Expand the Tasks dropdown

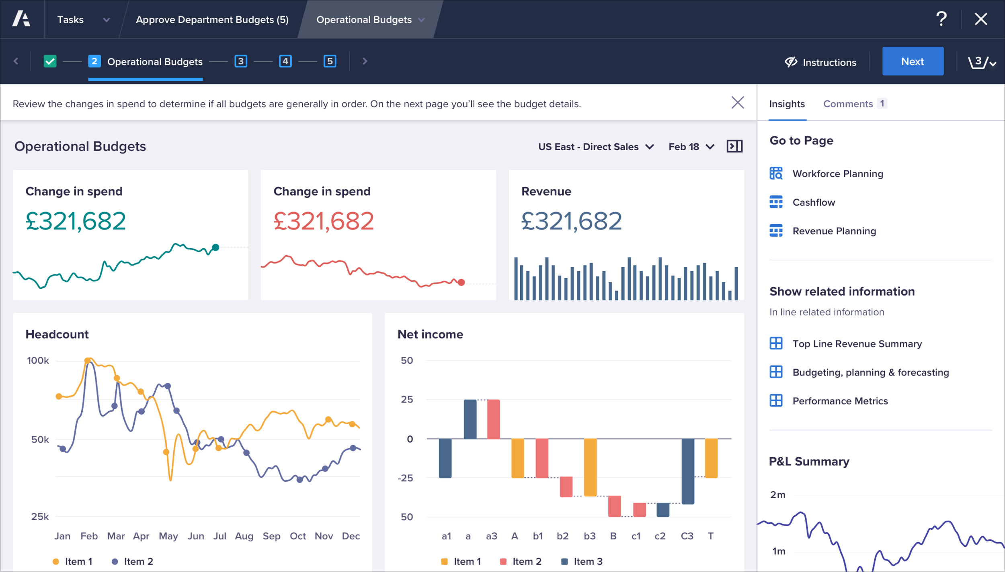pos(106,20)
